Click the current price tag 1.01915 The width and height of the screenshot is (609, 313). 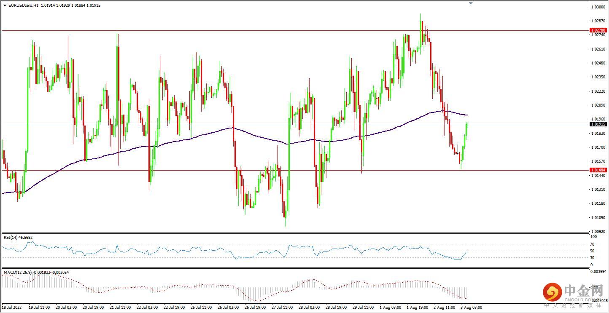pos(598,124)
